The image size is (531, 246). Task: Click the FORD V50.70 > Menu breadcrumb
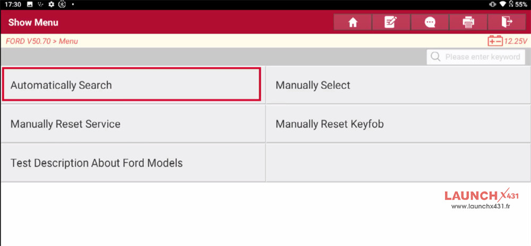point(42,41)
